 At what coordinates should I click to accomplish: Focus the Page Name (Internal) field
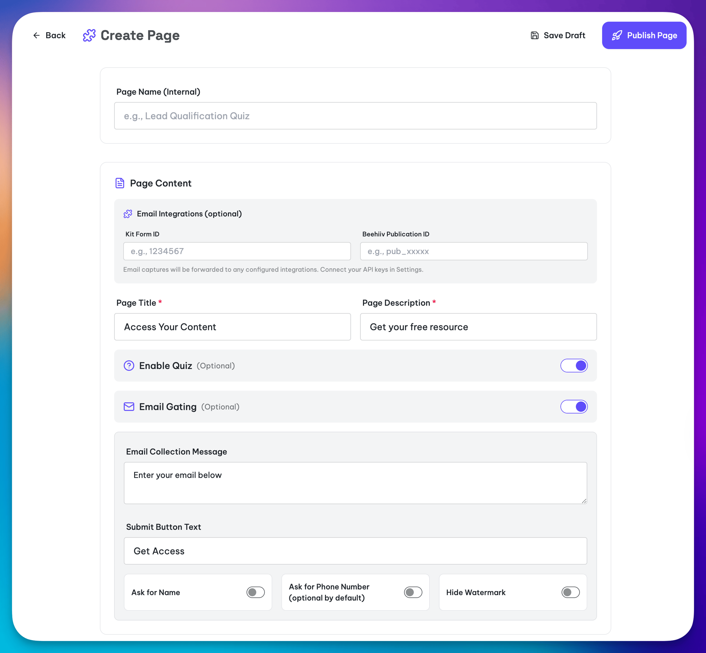[x=355, y=116]
